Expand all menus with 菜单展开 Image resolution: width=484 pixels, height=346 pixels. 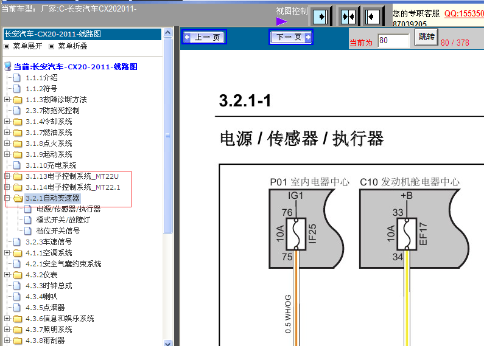pyautogui.click(x=27, y=46)
